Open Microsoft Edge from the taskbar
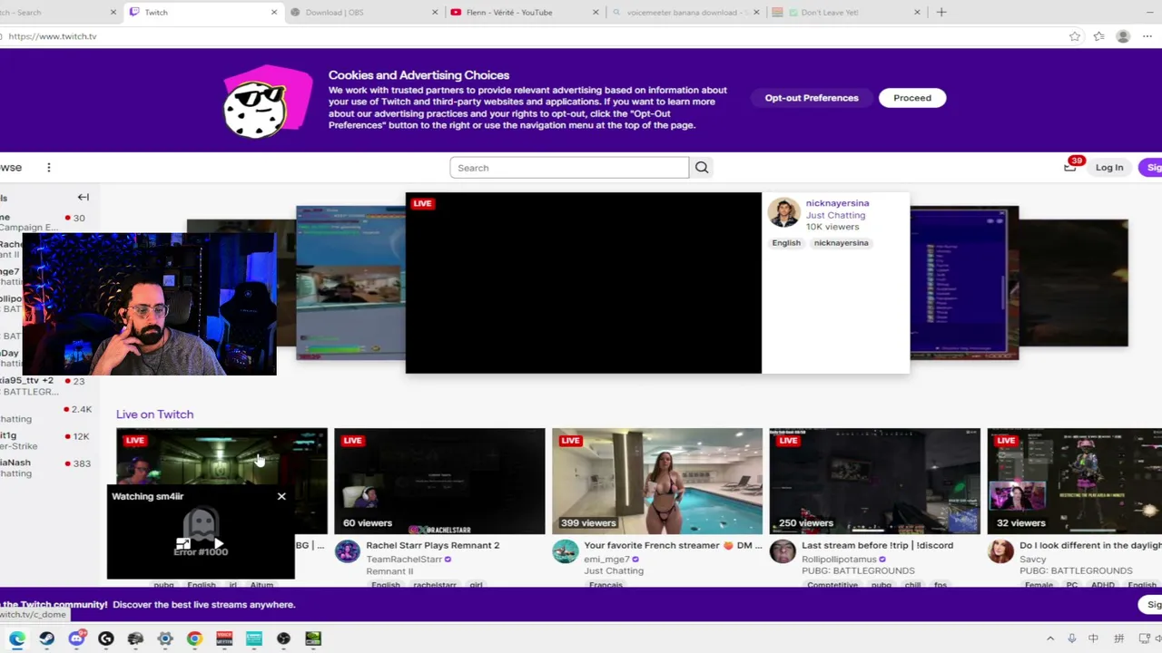 coord(17,638)
